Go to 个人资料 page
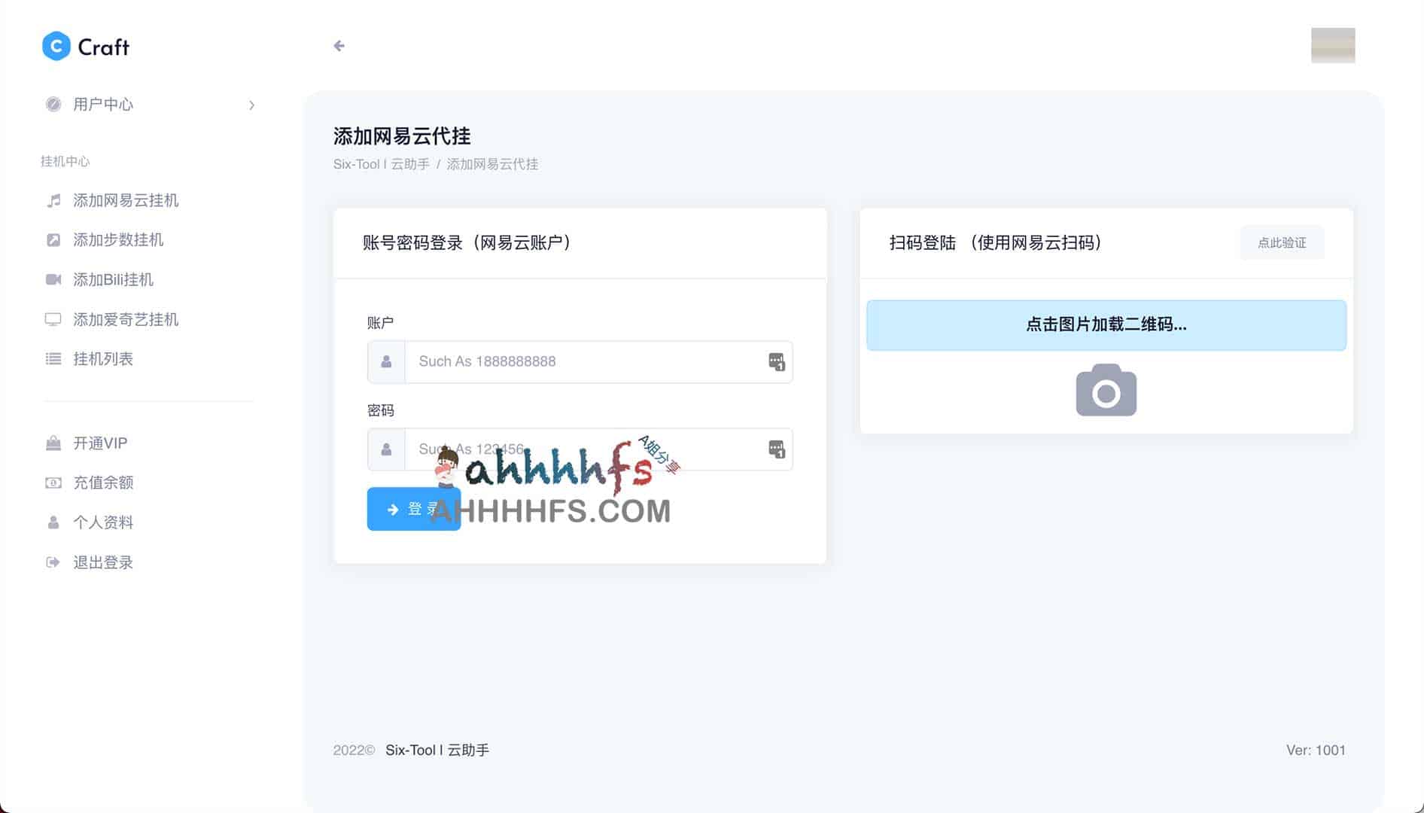 (x=103, y=522)
